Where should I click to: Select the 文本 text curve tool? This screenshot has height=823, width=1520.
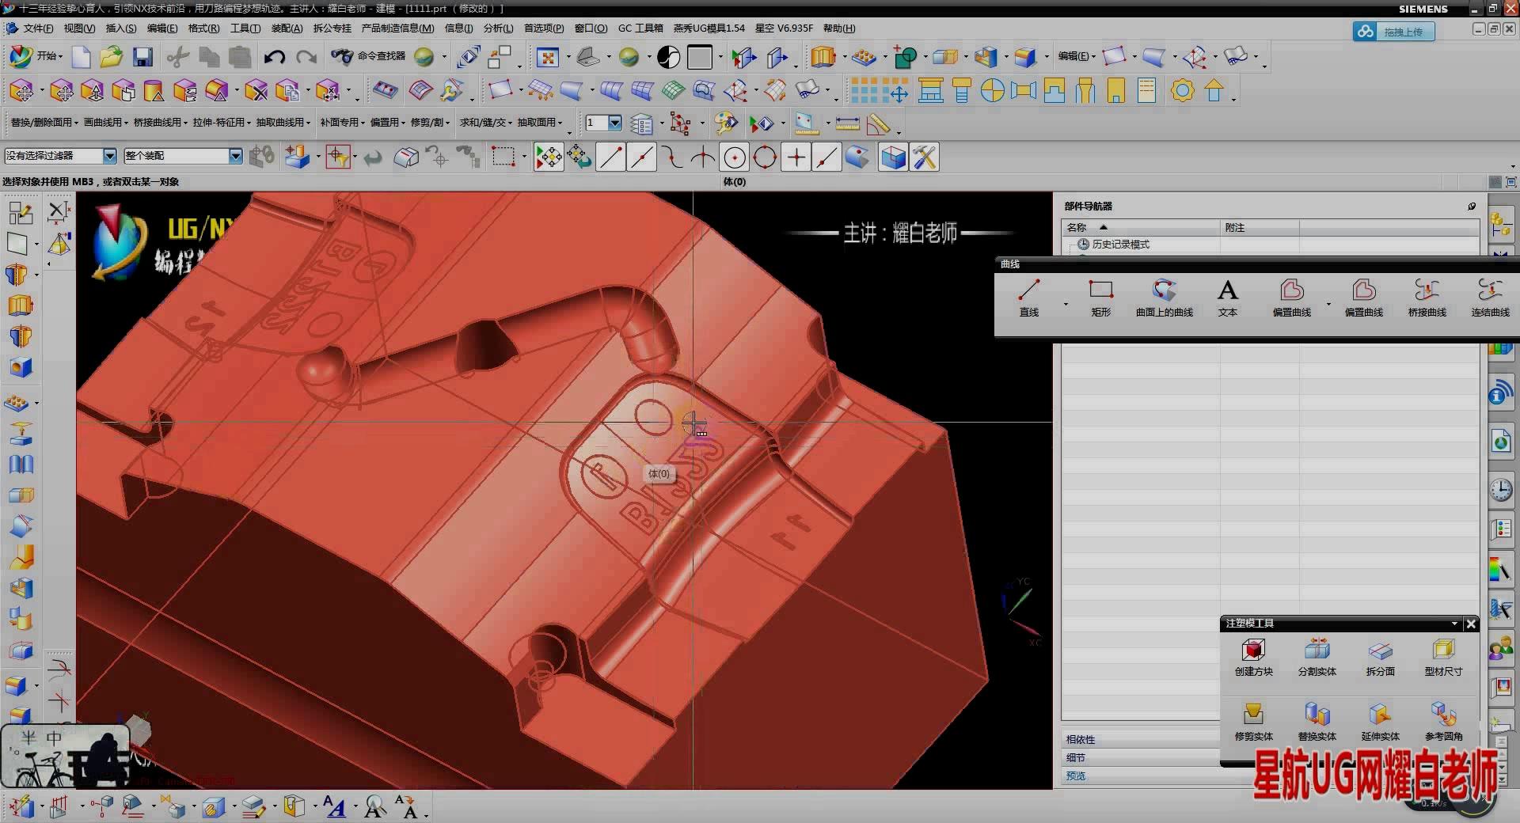pos(1227,298)
